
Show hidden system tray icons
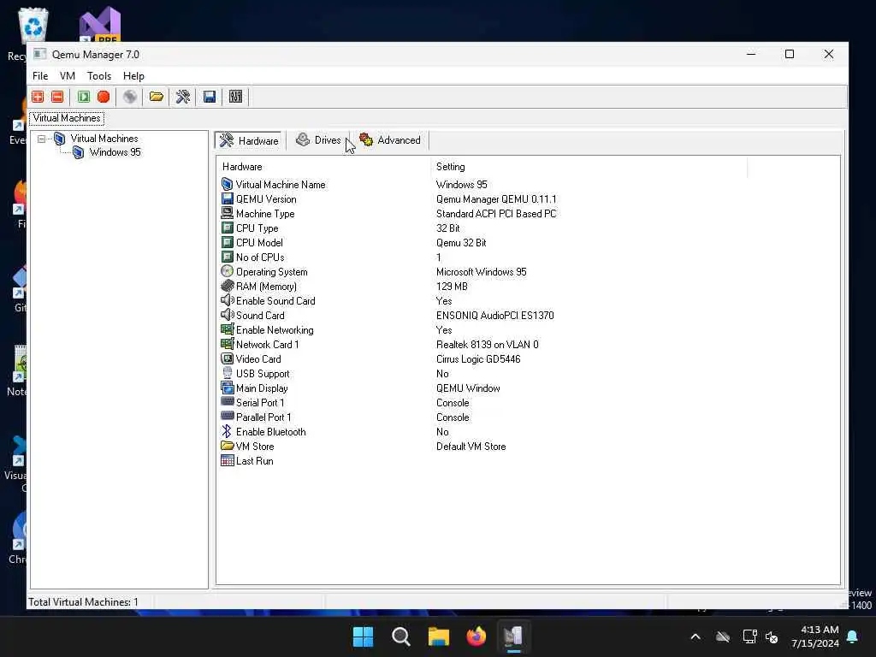coord(695,636)
